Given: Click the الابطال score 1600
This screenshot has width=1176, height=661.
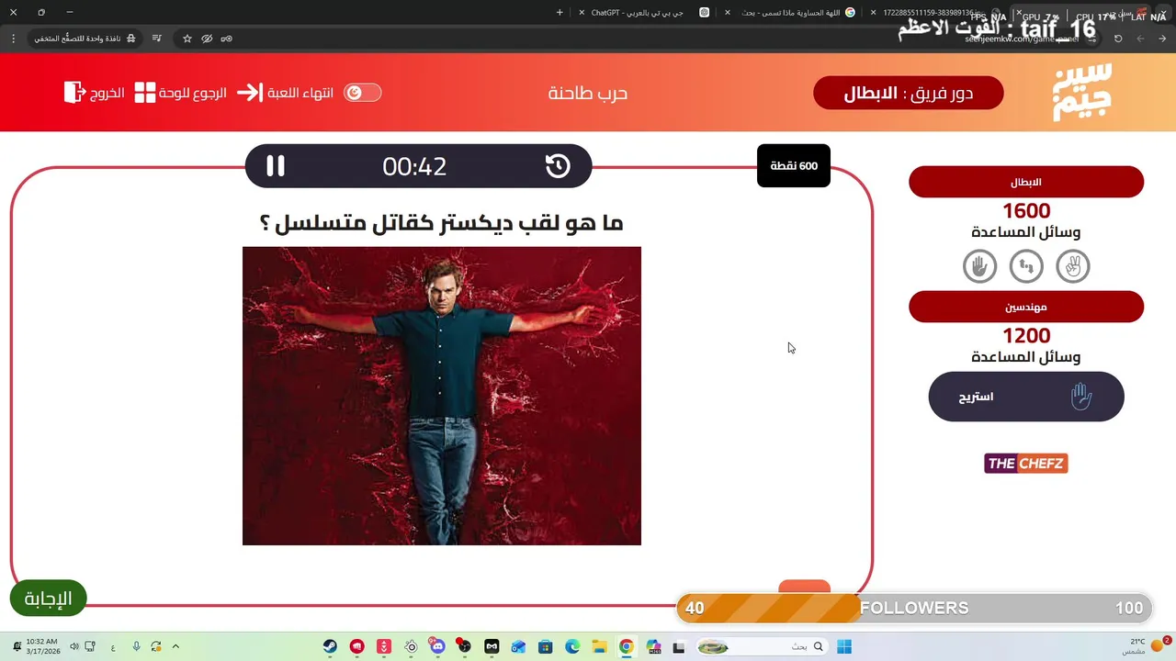Looking at the screenshot, I should (1026, 211).
